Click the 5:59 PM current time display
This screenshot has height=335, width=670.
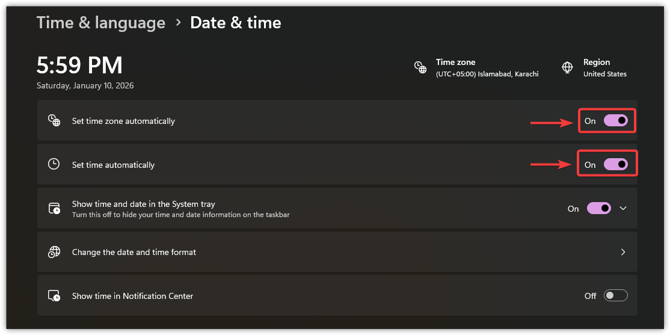click(x=79, y=65)
